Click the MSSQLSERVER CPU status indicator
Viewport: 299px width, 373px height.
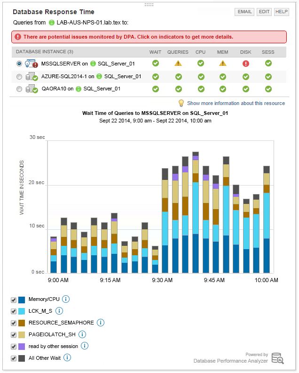click(201, 63)
